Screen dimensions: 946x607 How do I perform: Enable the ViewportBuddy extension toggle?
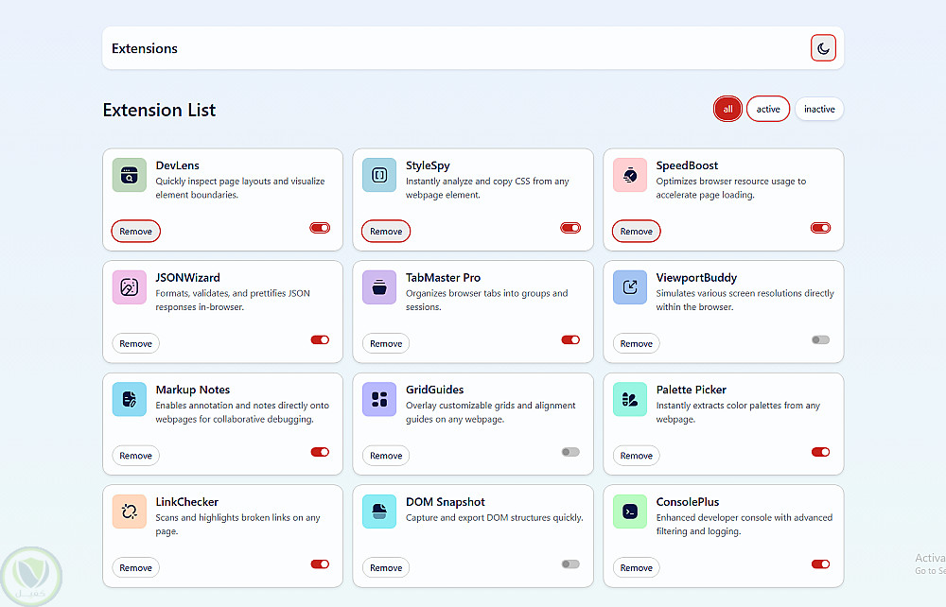[820, 339]
